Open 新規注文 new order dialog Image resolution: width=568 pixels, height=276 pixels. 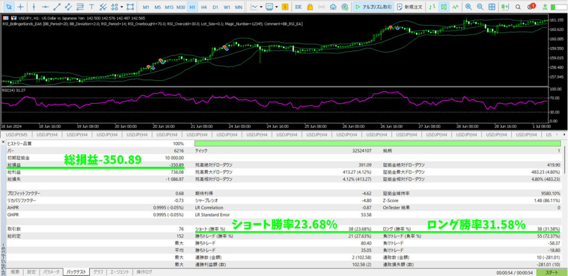409,7
